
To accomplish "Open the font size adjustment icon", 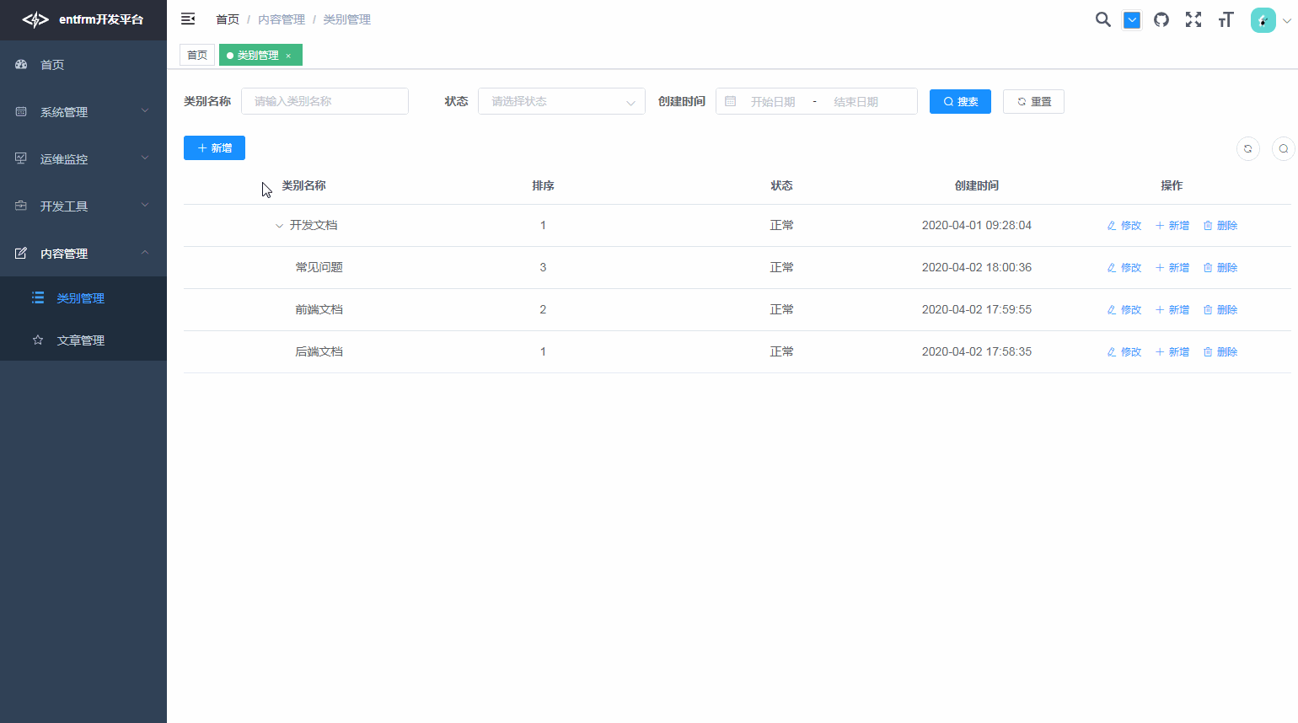I will point(1226,19).
